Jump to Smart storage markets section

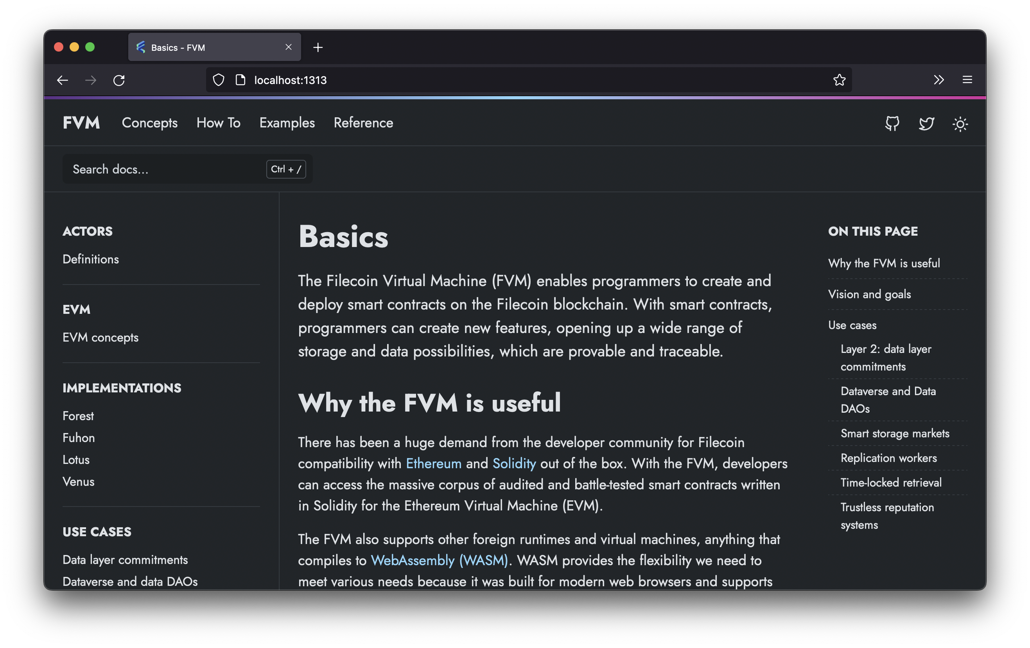coord(894,433)
